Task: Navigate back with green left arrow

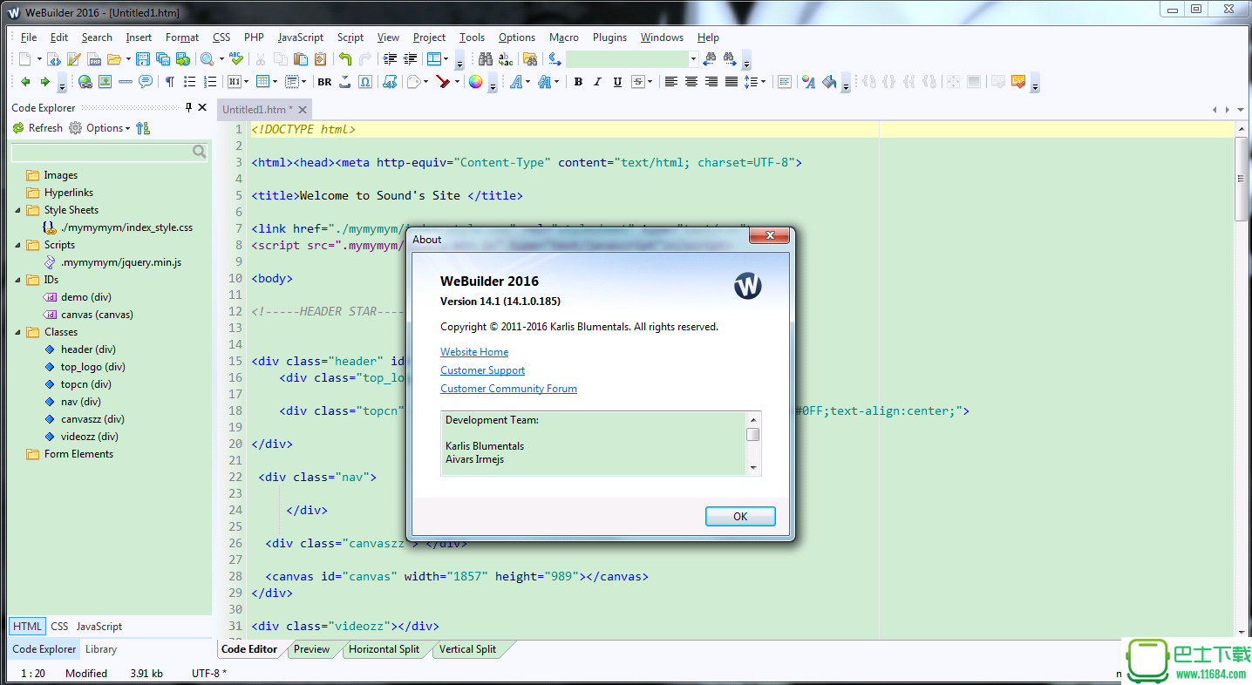Action: point(25,82)
